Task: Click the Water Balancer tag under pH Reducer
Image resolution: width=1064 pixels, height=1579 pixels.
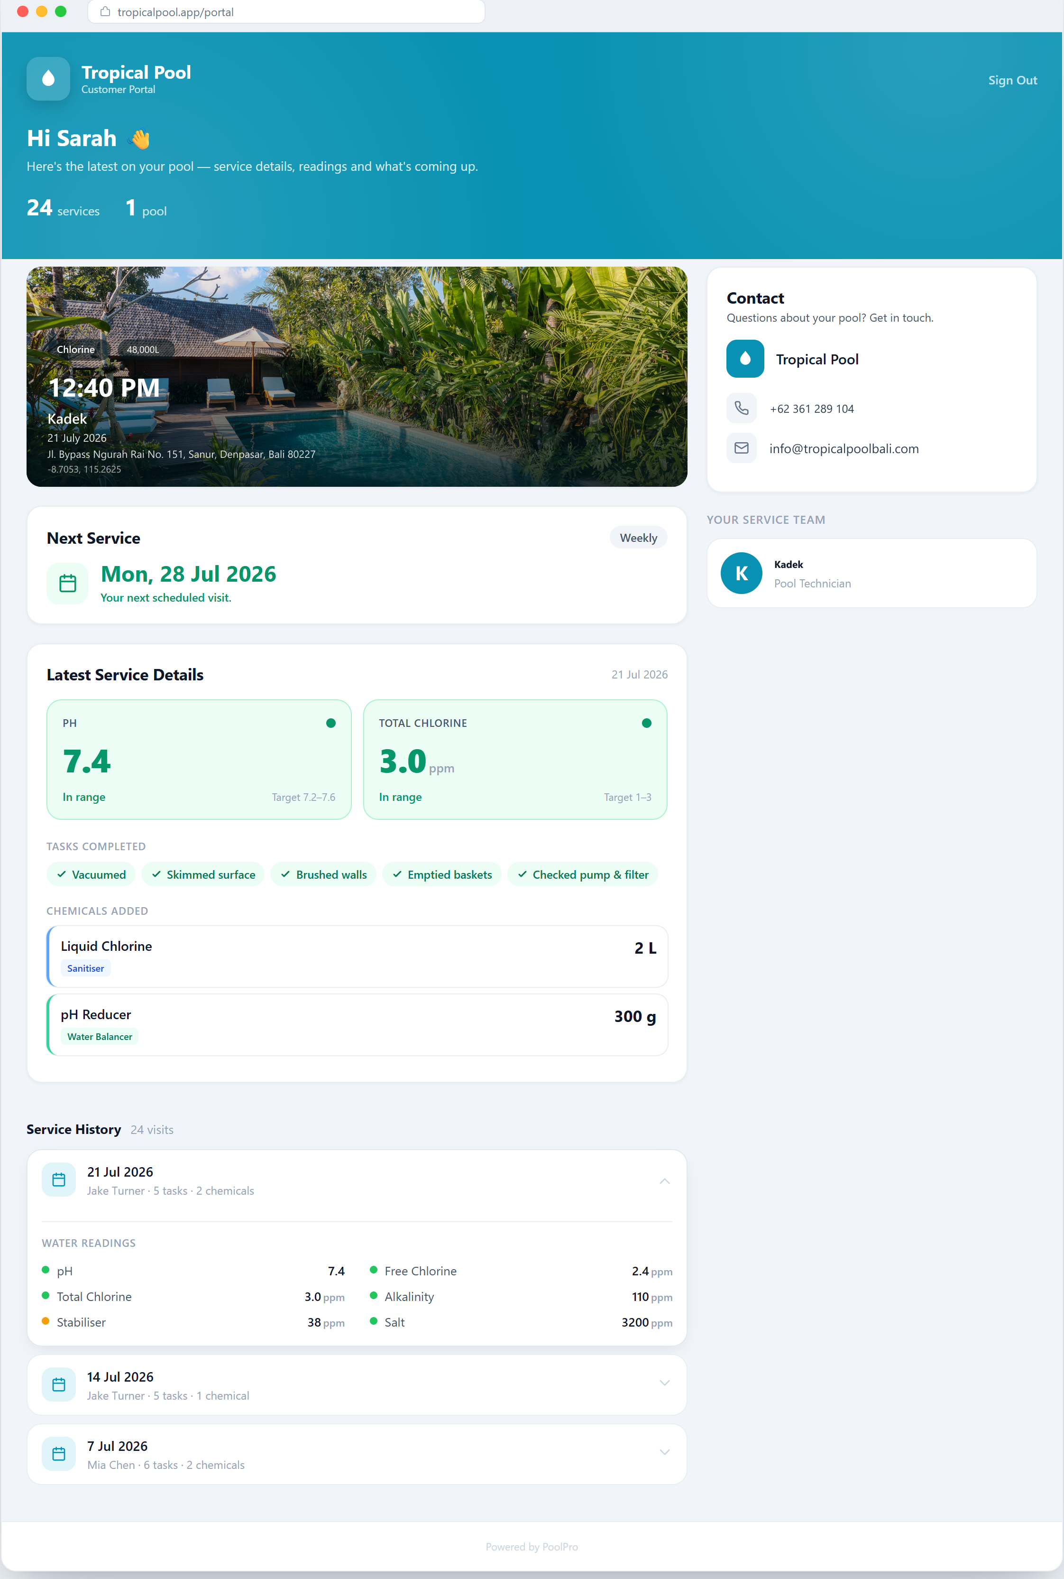Action: tap(100, 1037)
